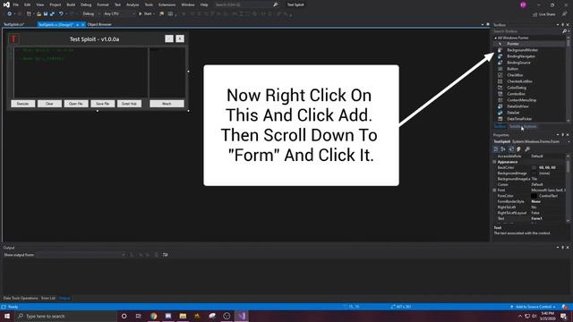Open the Build menu
Viewport: 573px width, 322px height.
[x=71, y=4]
